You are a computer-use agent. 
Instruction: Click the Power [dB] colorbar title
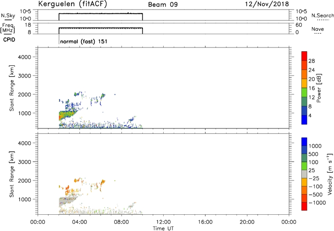click(319, 88)
